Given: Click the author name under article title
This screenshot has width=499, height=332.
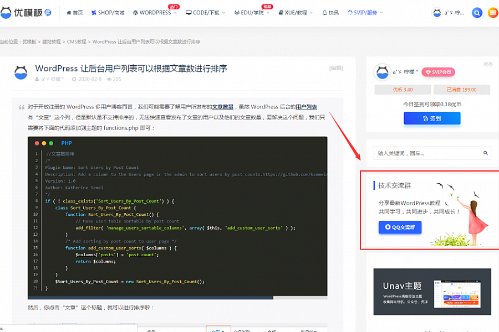Looking at the screenshot, I should (x=52, y=79).
